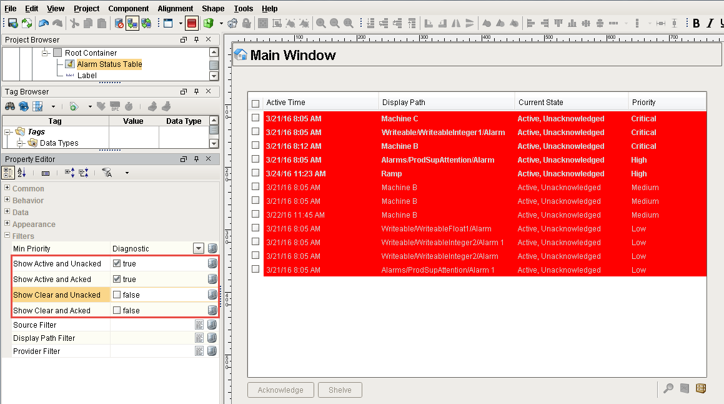
Task: Check the select-all box in alarm table header
Action: pyautogui.click(x=255, y=101)
